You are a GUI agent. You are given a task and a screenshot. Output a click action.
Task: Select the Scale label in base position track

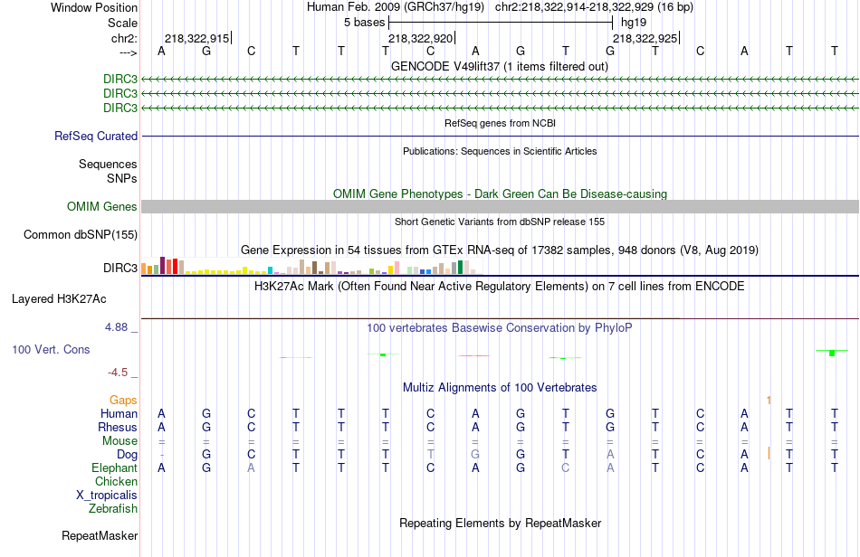tap(122, 23)
